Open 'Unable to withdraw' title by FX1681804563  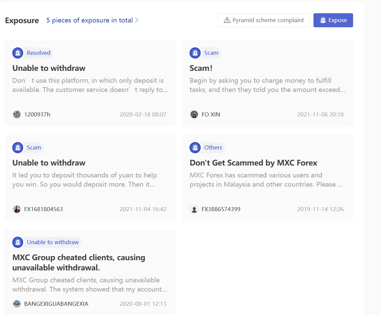tap(49, 163)
